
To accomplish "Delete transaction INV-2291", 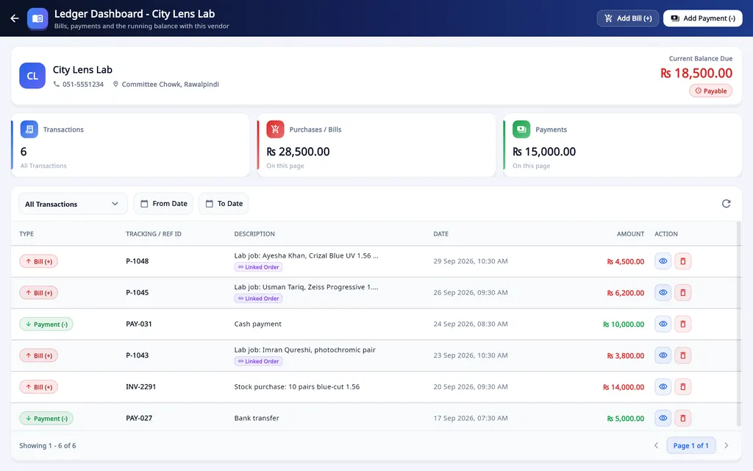I will [682, 387].
